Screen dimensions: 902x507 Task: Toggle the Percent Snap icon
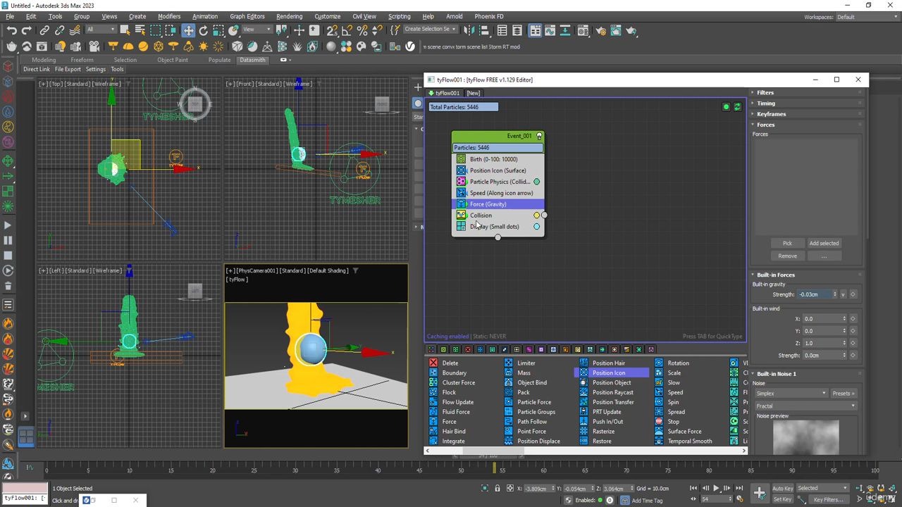pyautogui.click(x=362, y=30)
